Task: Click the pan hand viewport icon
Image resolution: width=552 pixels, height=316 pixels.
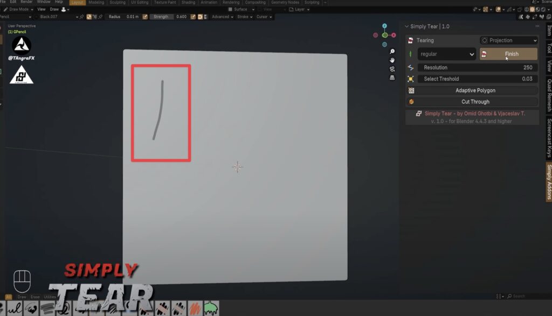Action: point(392,60)
